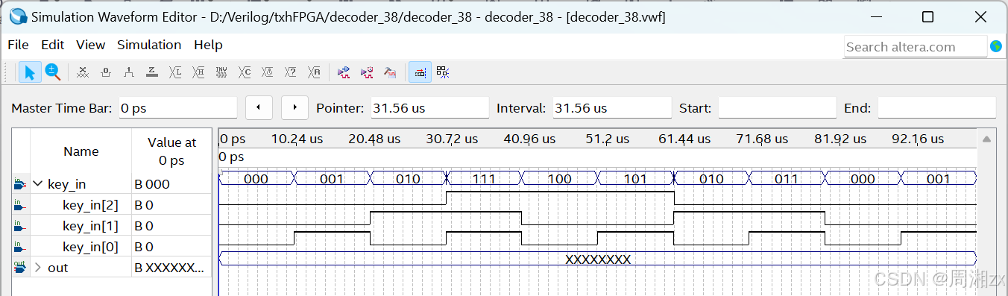The height and width of the screenshot is (296, 1008).
Task: Open Arbitrary Value (?) tool
Action: (291, 72)
